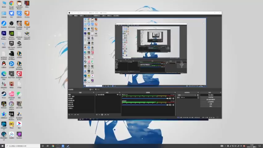The height and width of the screenshot is (148, 263).
Task: Open Adobe Premiere Pro desktop shortcut
Action: click(x=4, y=35)
